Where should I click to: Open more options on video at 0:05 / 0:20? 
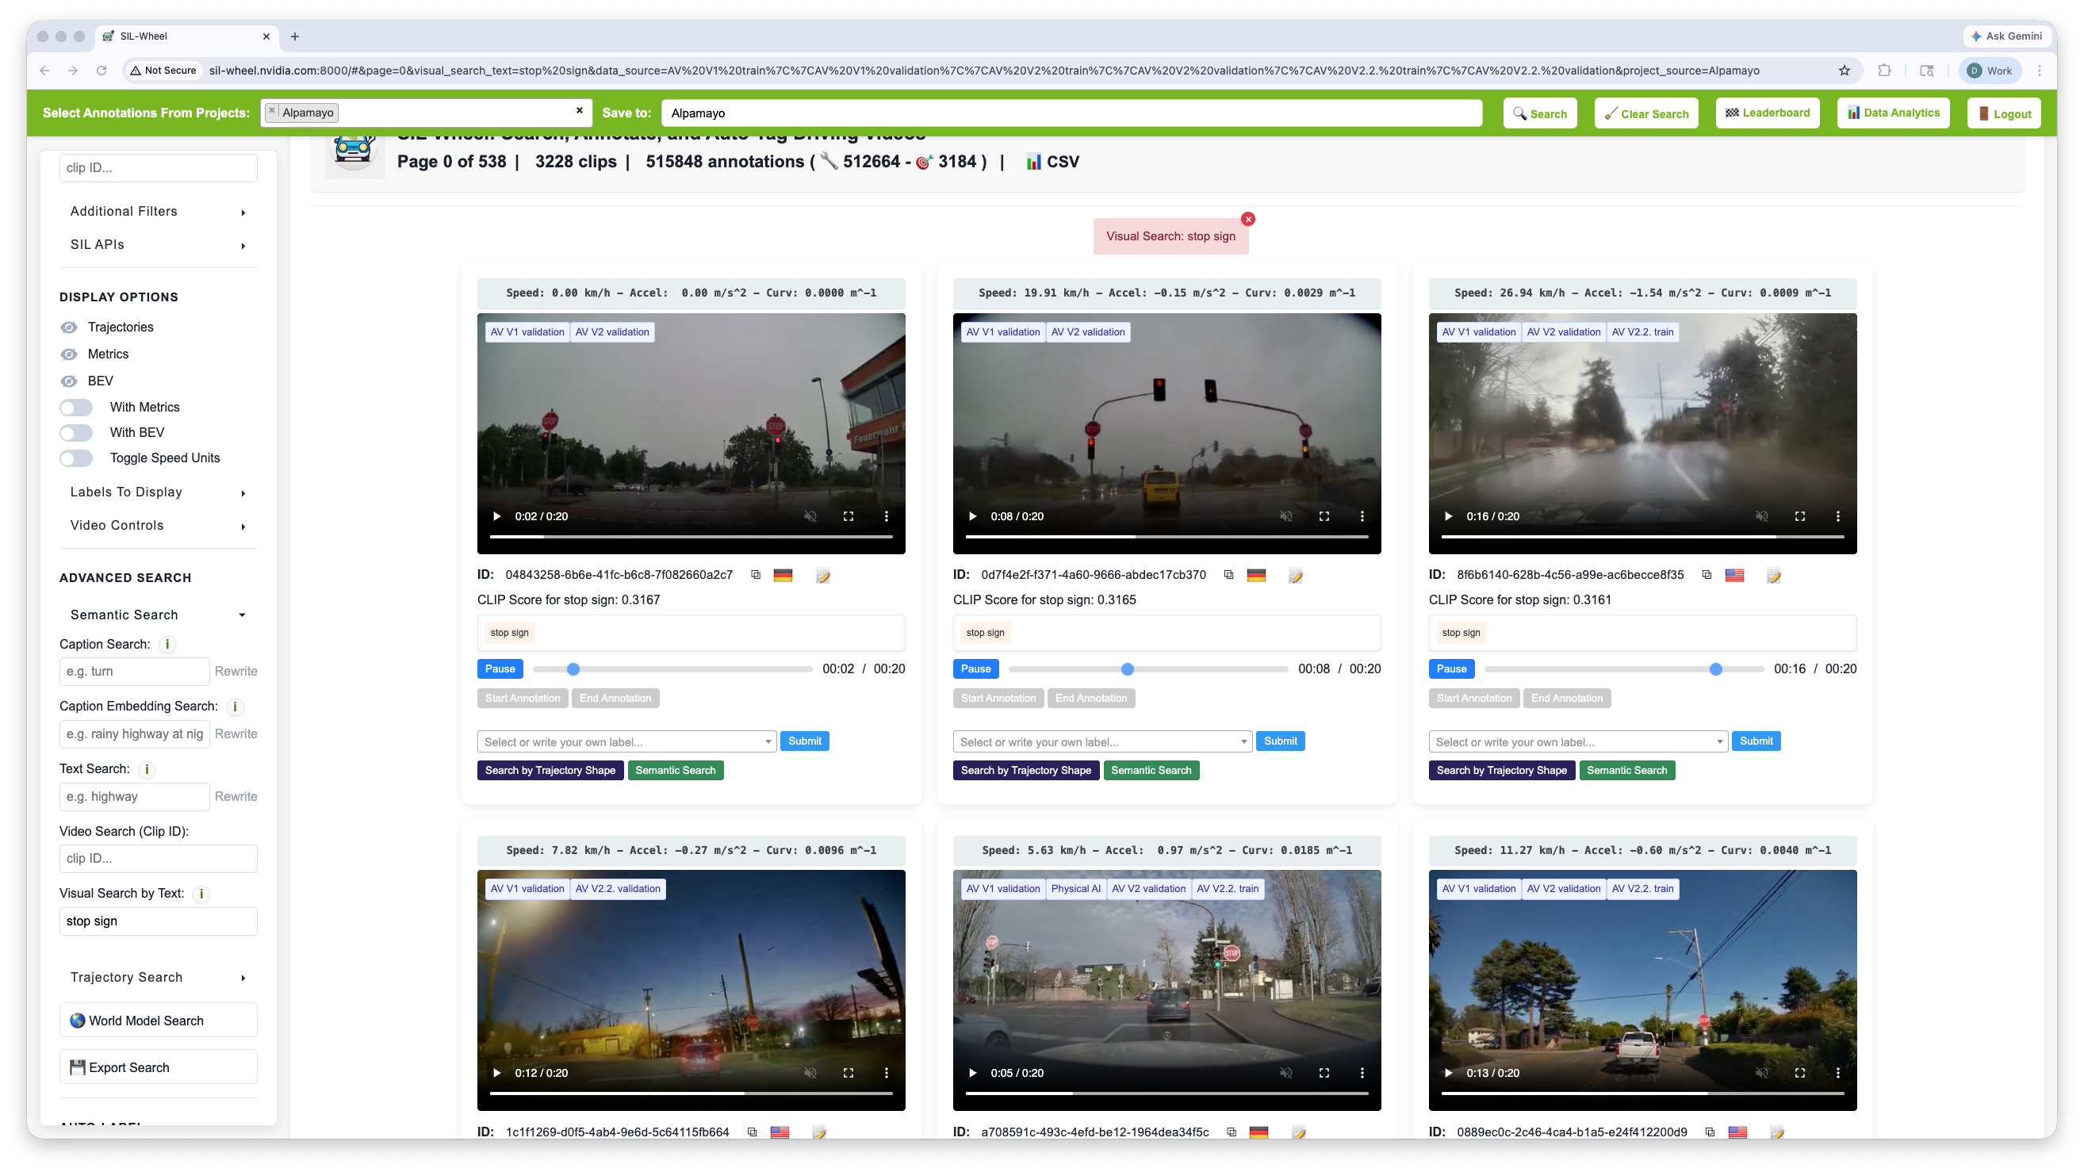tap(1362, 1073)
